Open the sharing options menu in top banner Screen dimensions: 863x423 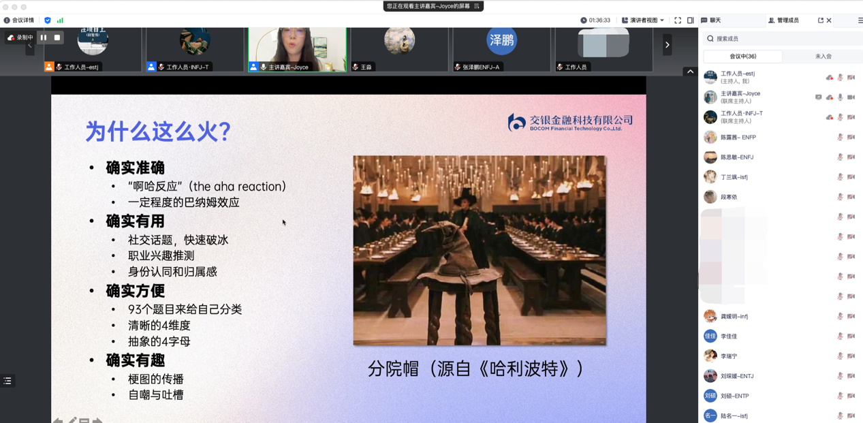[477, 6]
